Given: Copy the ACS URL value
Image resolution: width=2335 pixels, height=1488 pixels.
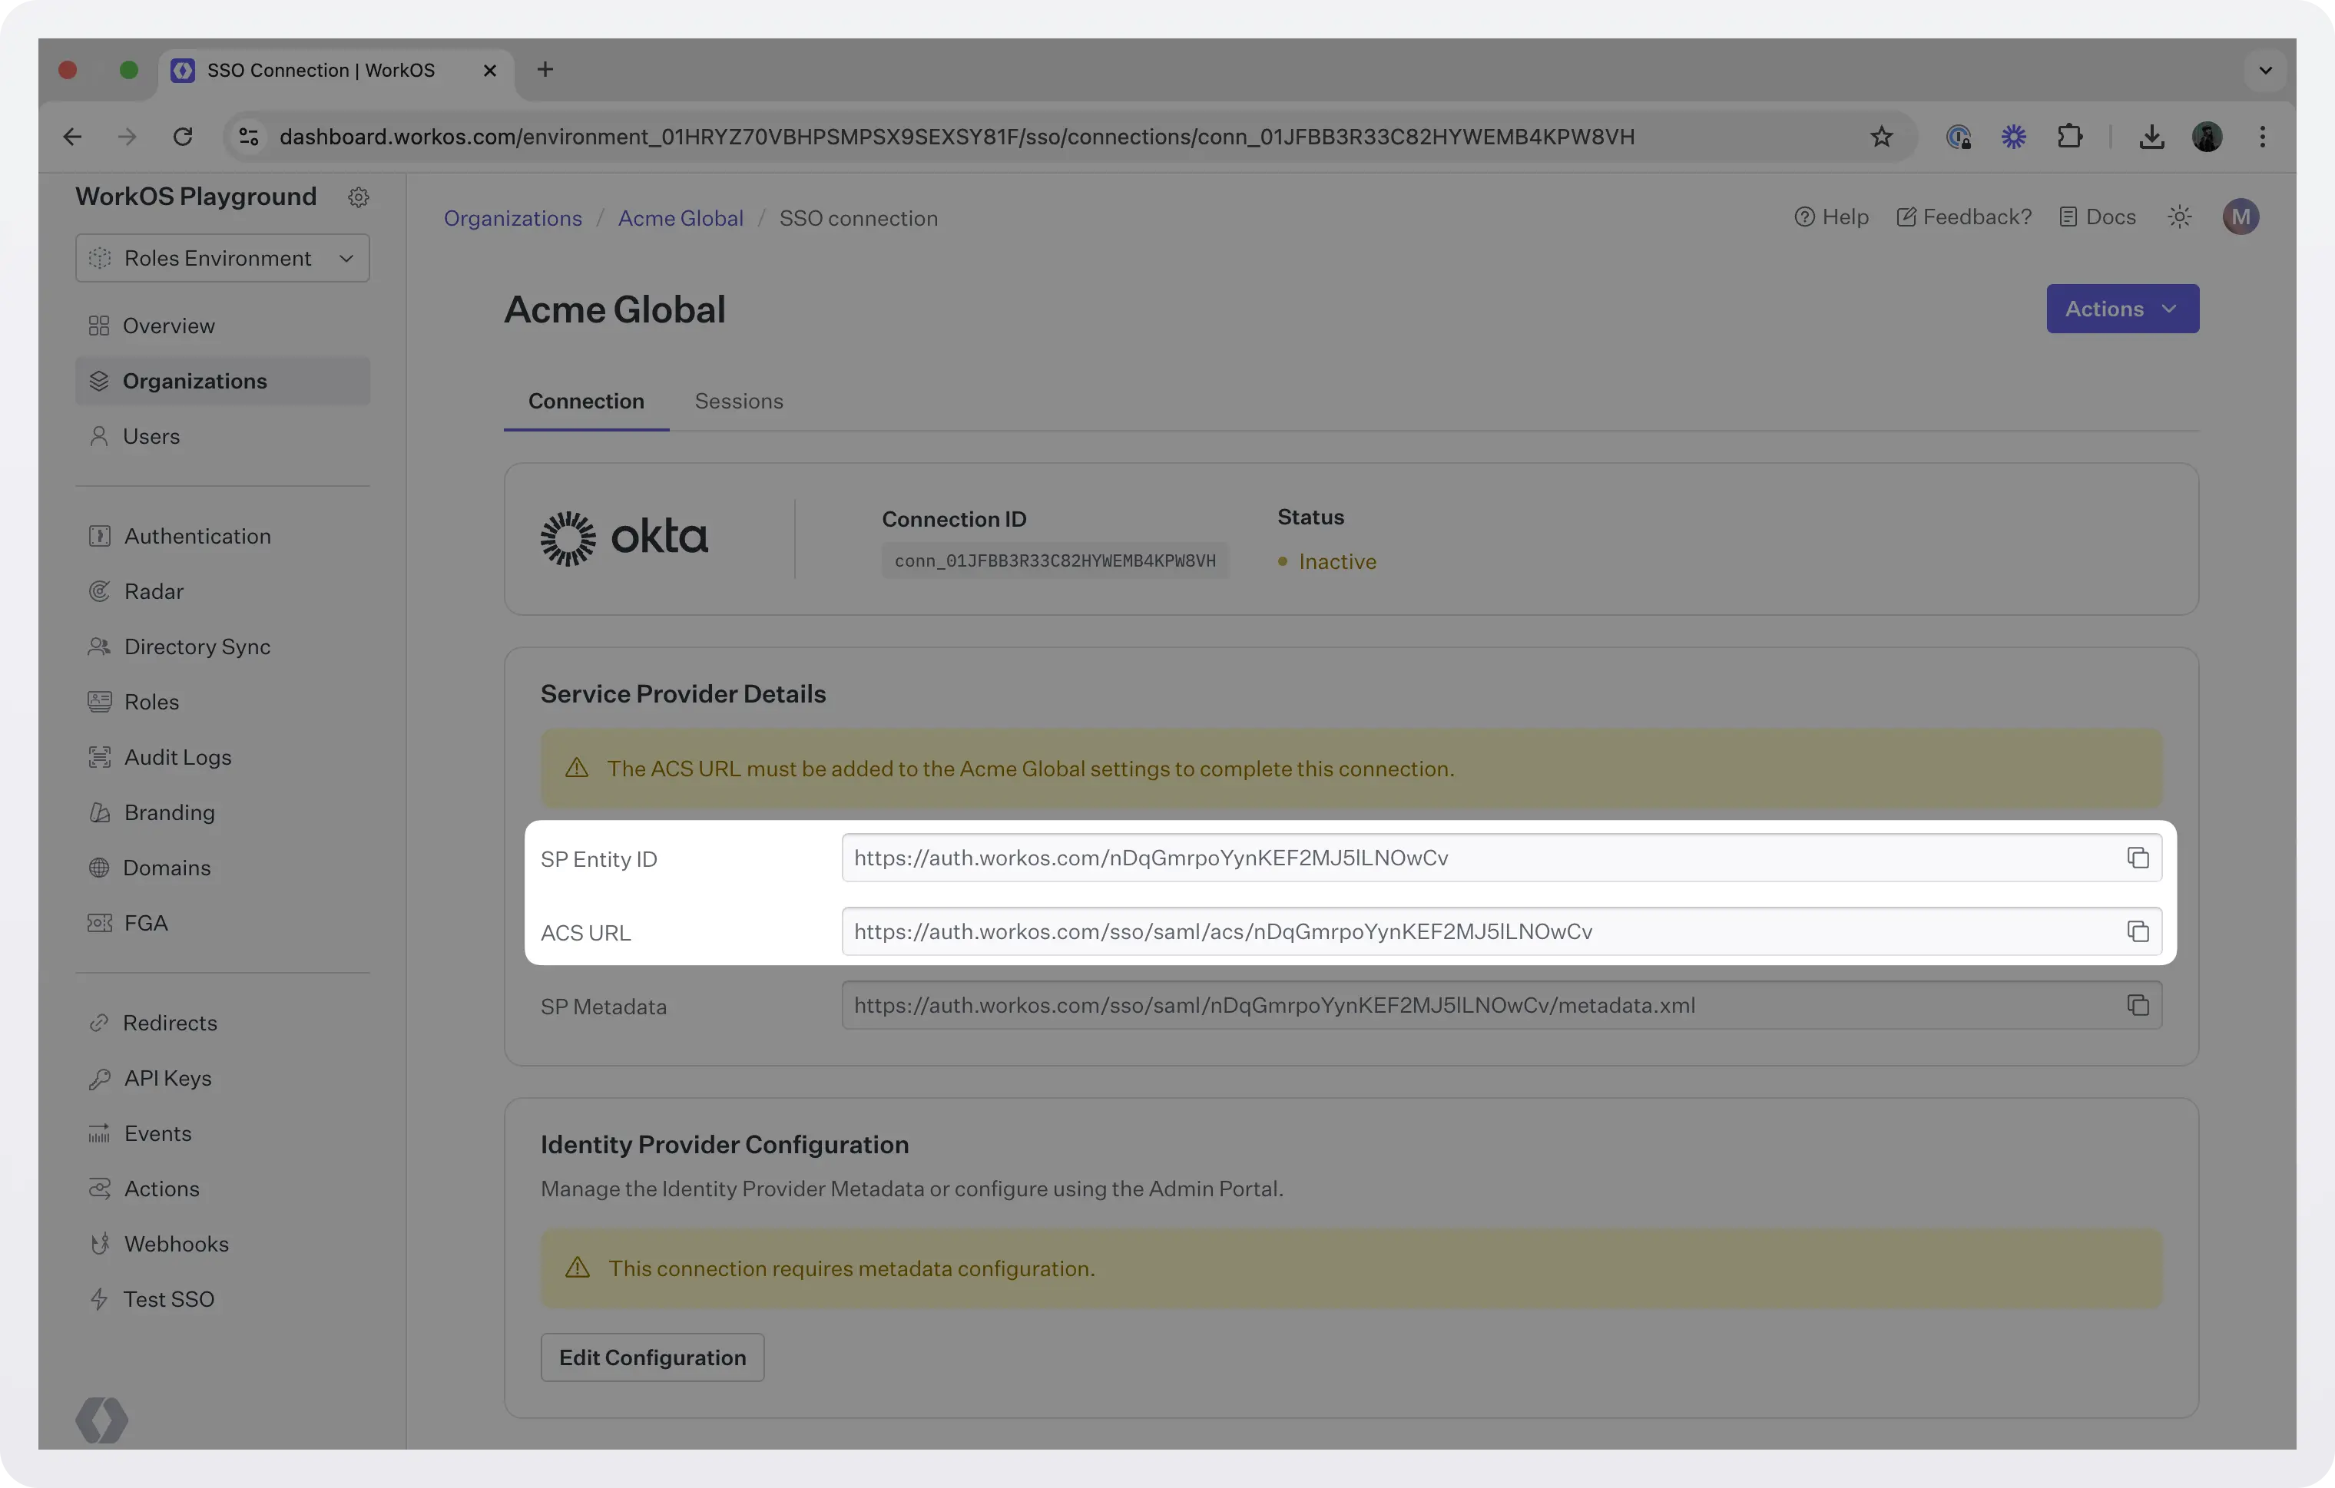Looking at the screenshot, I should tap(2137, 931).
